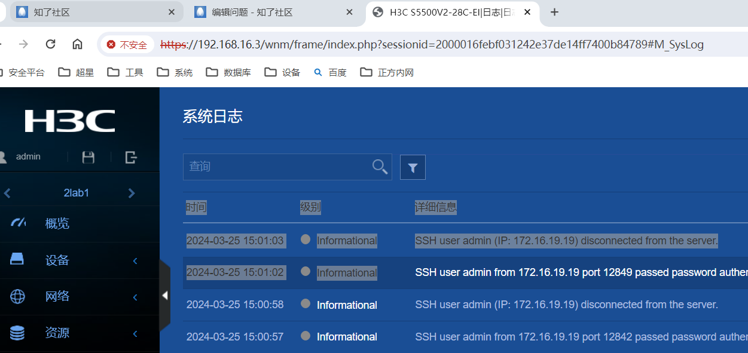748x353 pixels.
Task: Sort by 级别 column header
Action: pos(310,207)
